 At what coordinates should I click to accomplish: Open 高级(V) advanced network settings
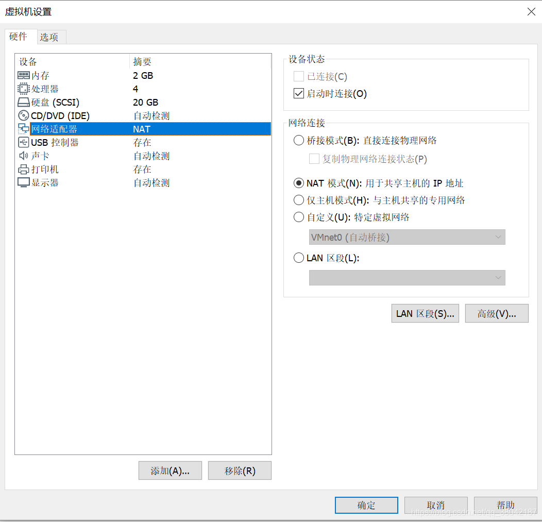click(496, 313)
